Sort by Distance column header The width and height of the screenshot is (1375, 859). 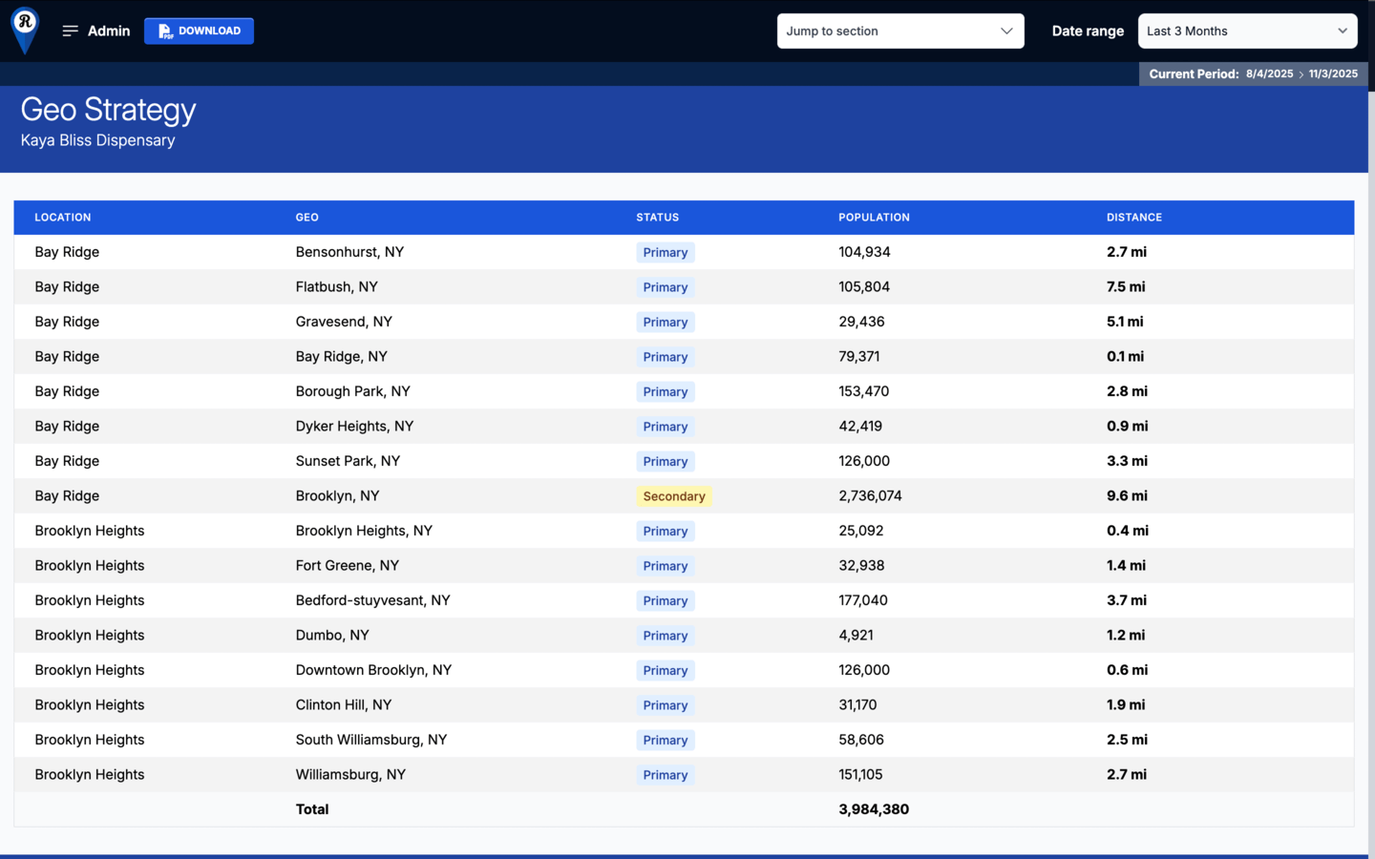[x=1133, y=218]
